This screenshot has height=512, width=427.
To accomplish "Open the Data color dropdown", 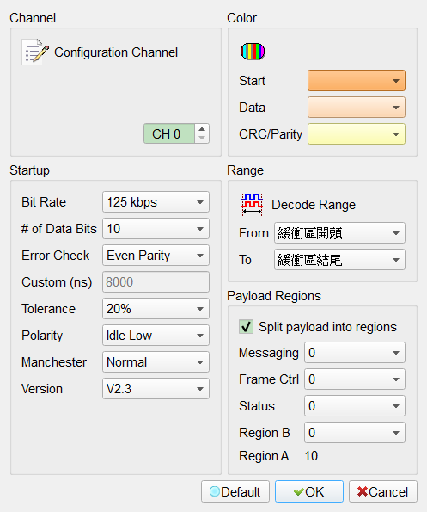I will [357, 107].
